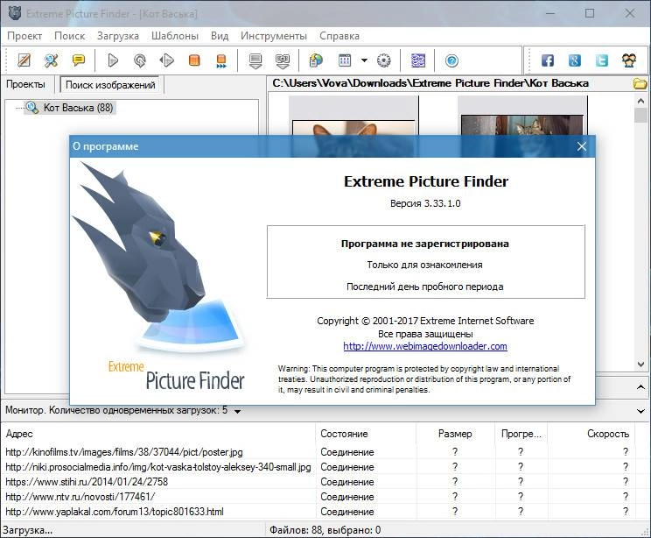Screen dimensions: 651x538
Task: Switch to the Поиск изображений tab
Action: click(x=110, y=85)
